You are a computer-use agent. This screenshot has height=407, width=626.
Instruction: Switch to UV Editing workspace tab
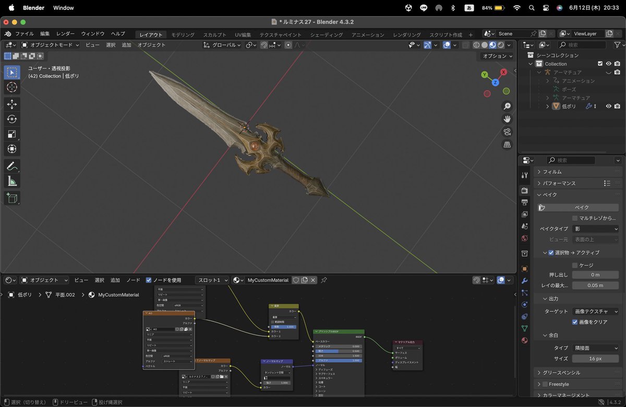(x=243, y=35)
